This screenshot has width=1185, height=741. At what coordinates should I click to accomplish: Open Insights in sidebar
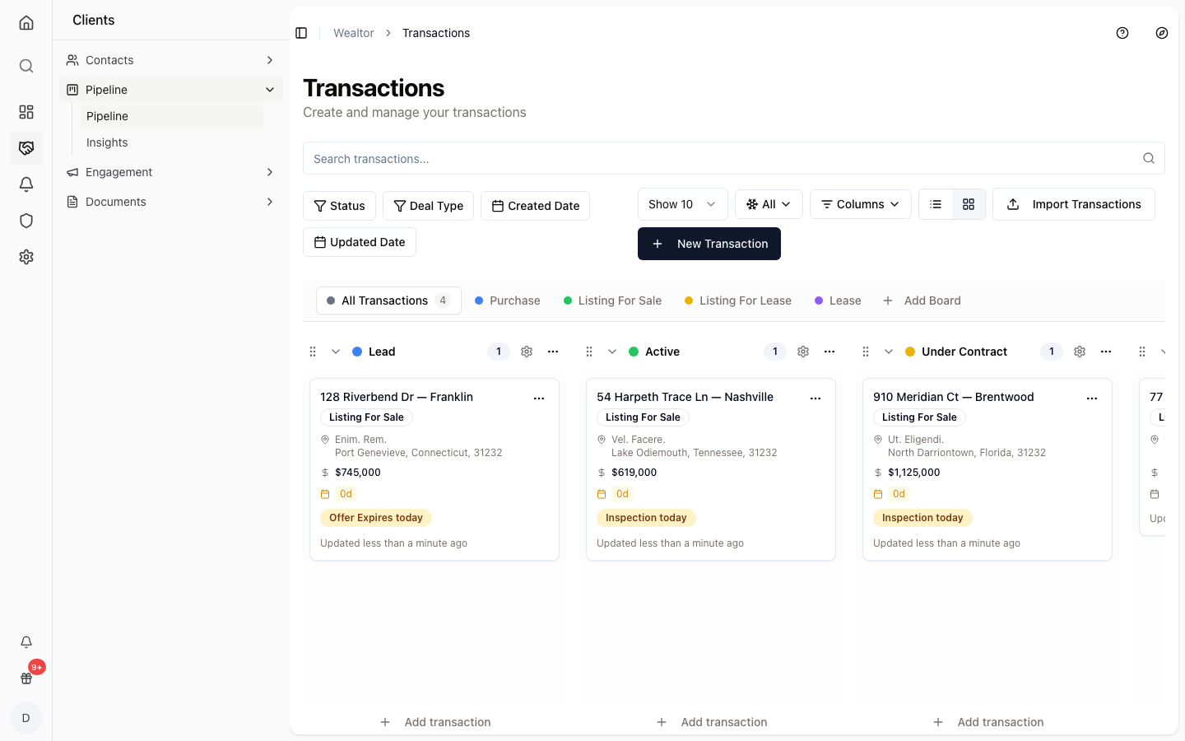pyautogui.click(x=171, y=142)
